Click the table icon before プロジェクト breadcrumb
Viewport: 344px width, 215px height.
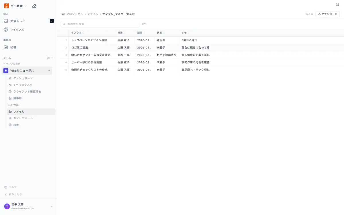click(x=63, y=14)
